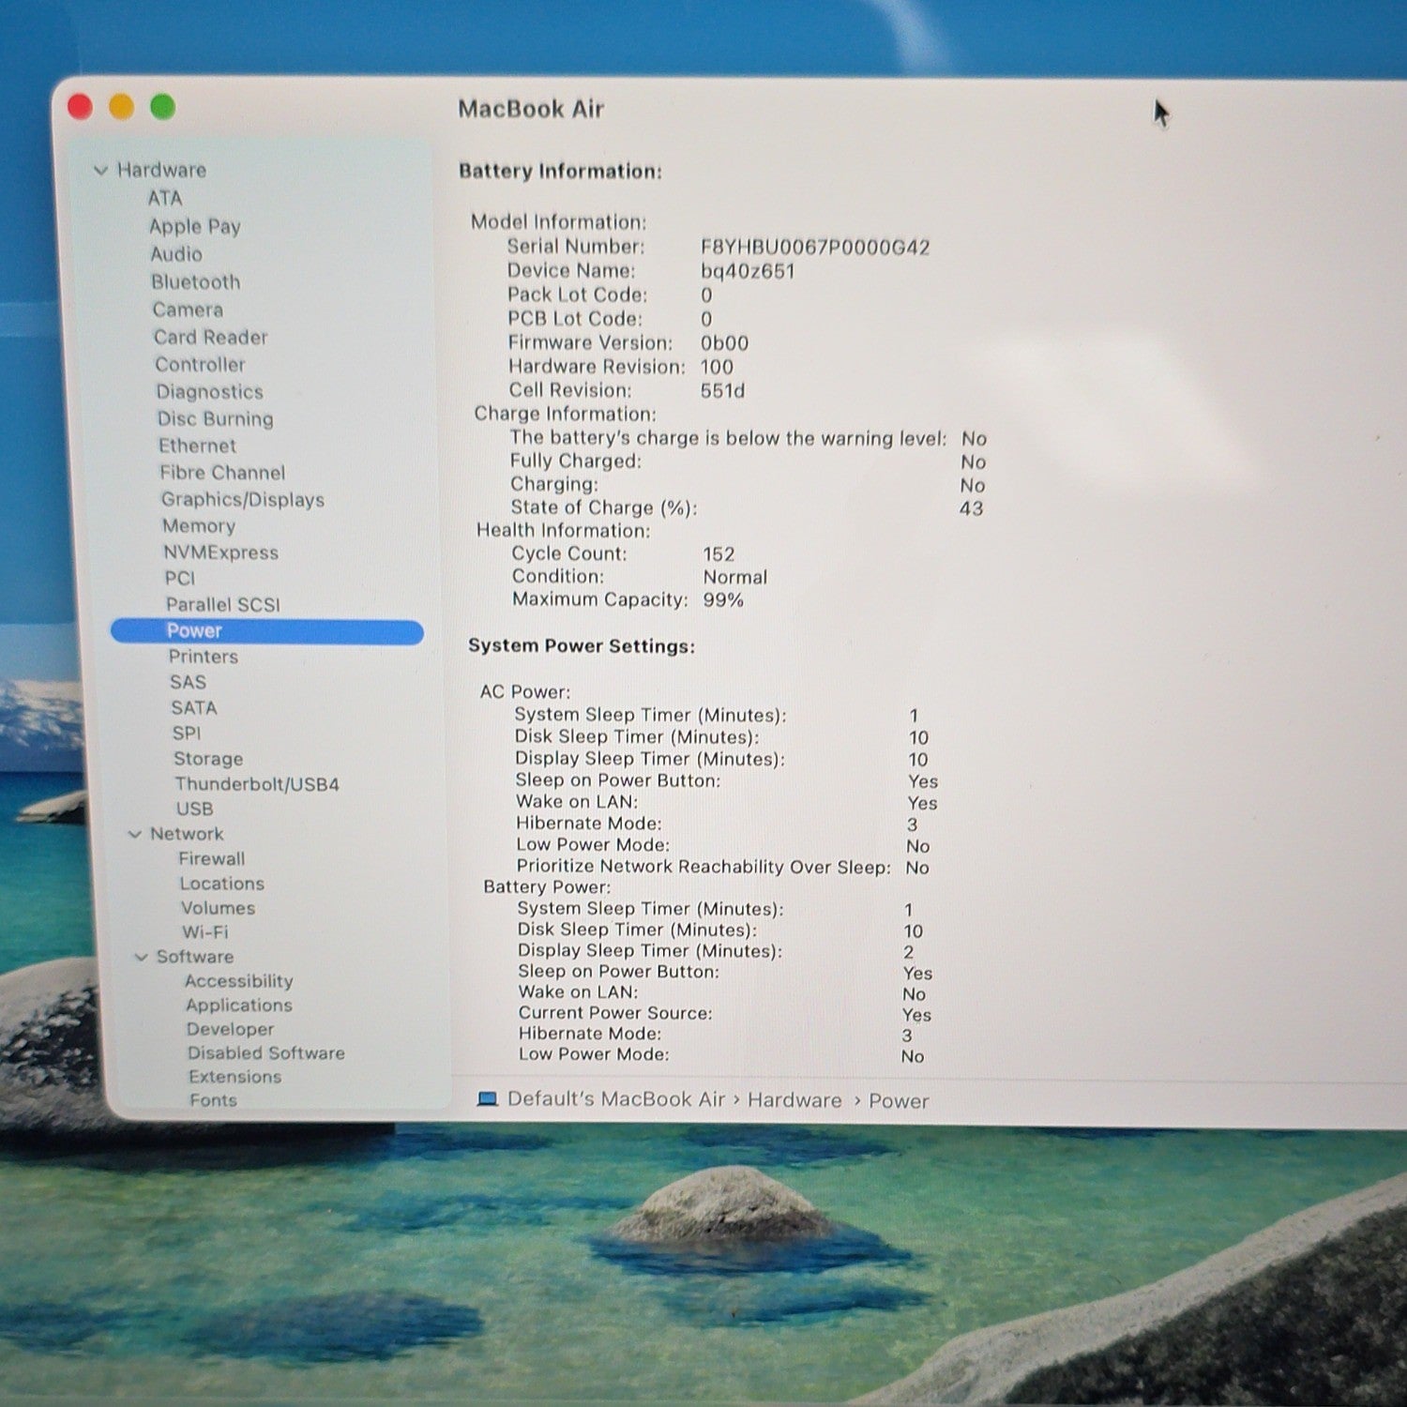Click the highlighted Power sidebar item

[267, 631]
